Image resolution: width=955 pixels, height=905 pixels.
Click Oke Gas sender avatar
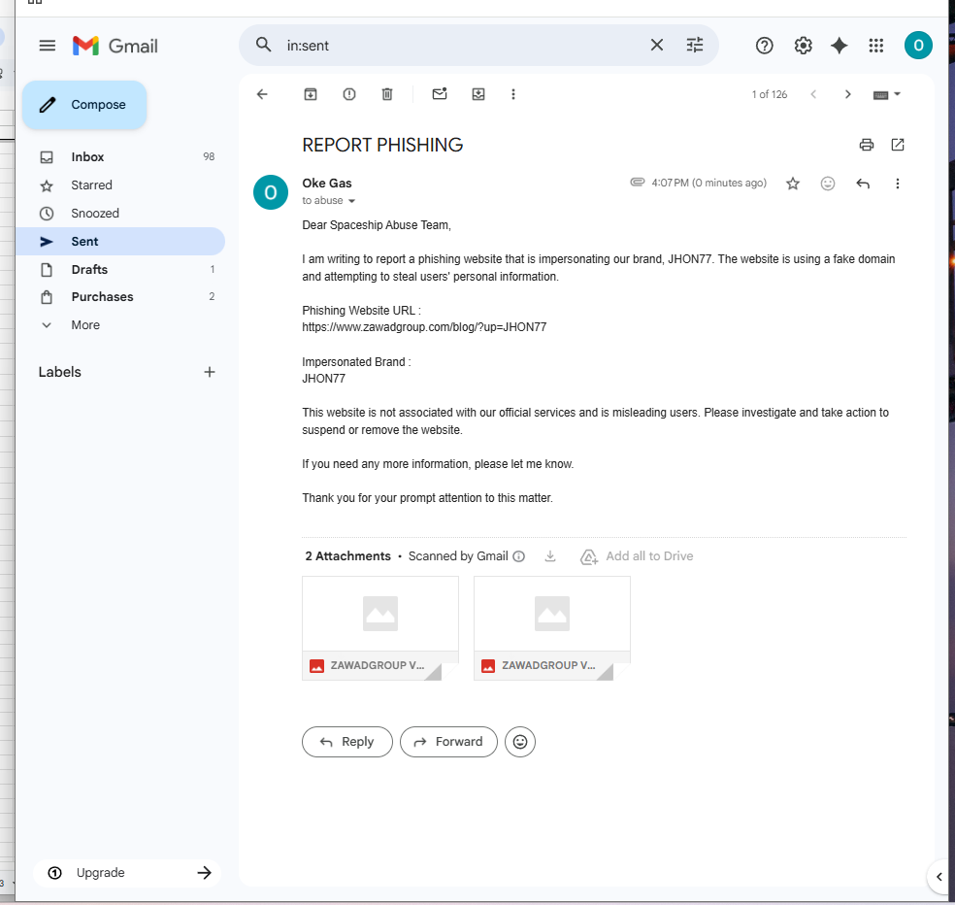pos(271,192)
